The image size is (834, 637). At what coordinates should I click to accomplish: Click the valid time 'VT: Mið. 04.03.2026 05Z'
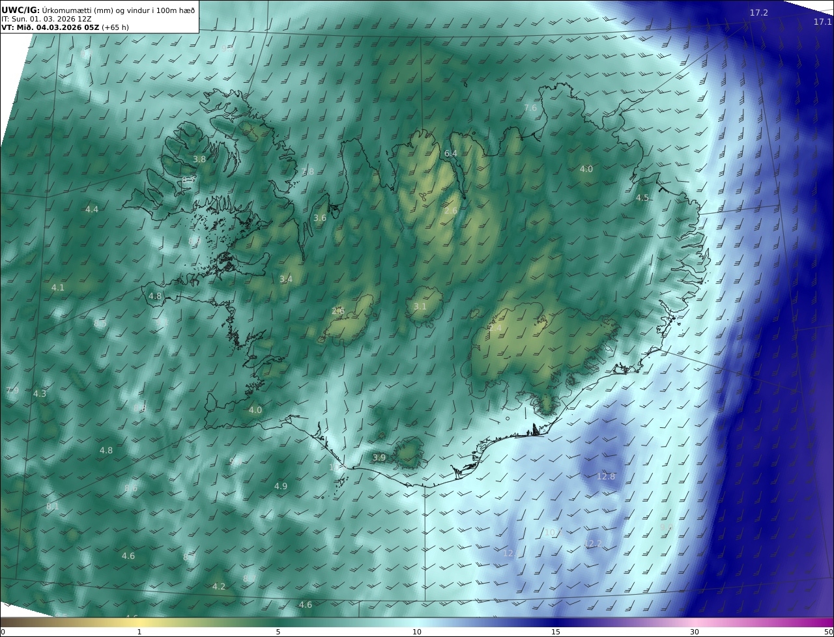click(50, 27)
